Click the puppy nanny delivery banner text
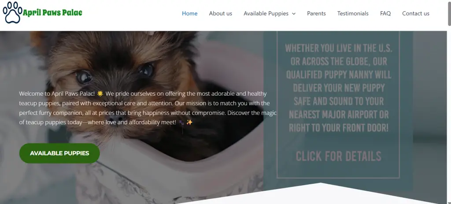This screenshot has width=451, height=204. pos(339,88)
